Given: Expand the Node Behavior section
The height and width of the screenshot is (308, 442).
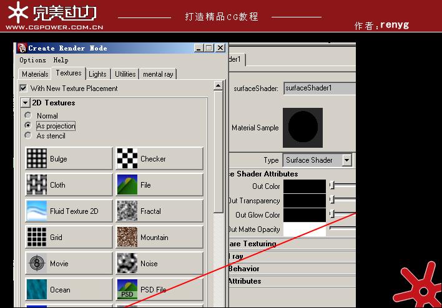Looking at the screenshot, I should point(292,269).
